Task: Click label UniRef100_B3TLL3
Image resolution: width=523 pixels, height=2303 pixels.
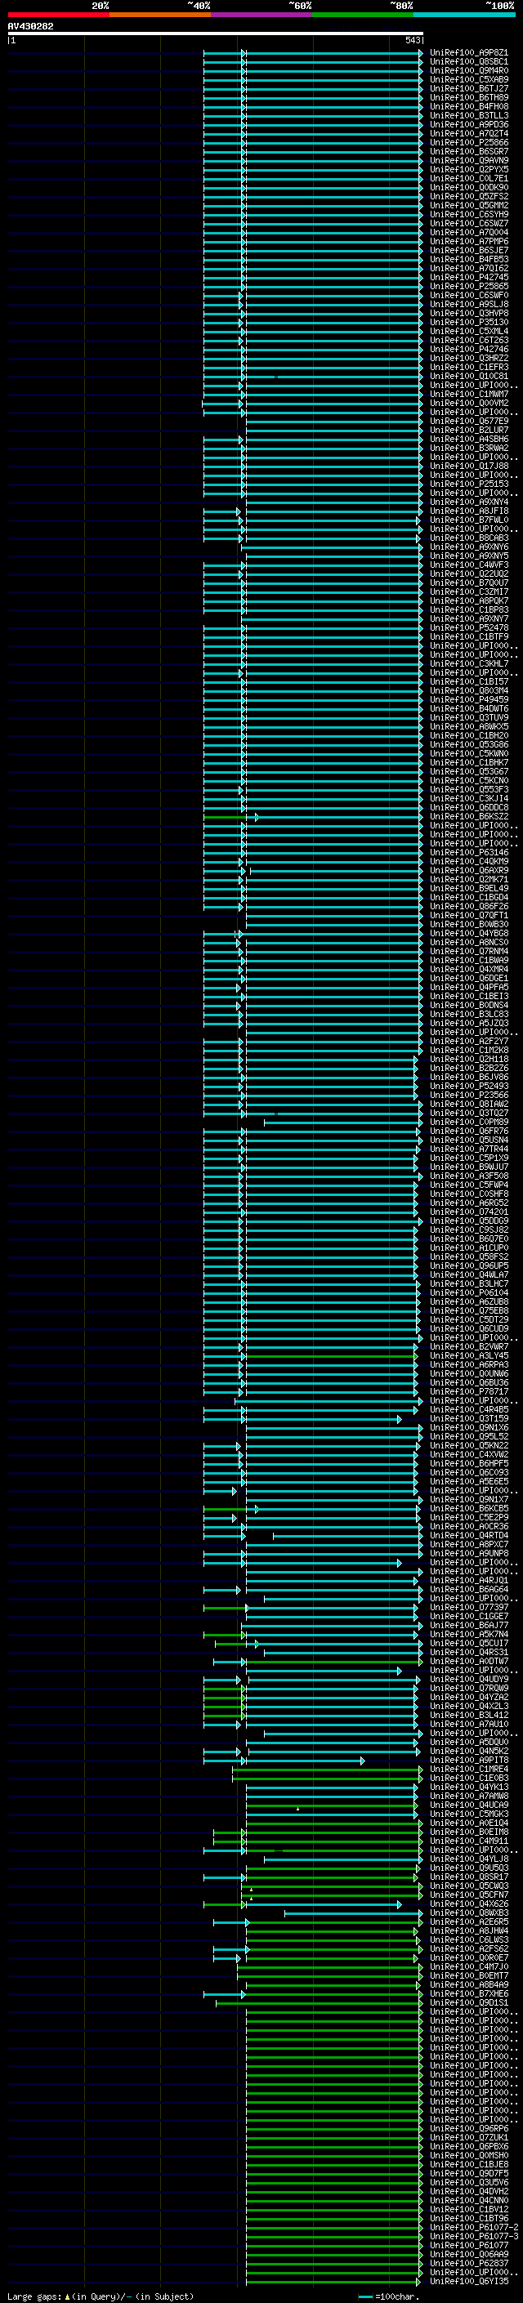Action: [469, 115]
